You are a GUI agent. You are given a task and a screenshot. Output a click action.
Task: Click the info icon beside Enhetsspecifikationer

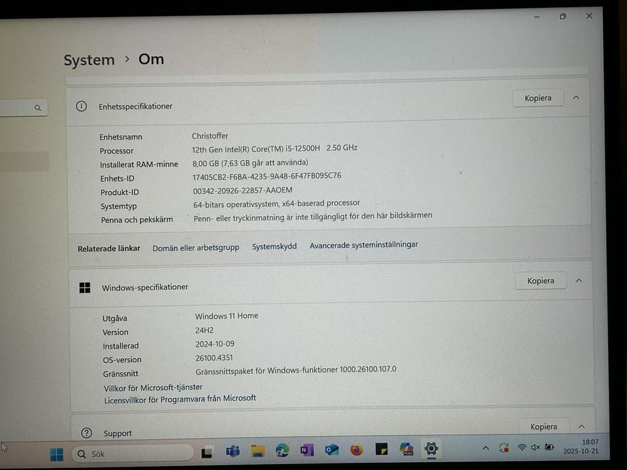point(81,106)
